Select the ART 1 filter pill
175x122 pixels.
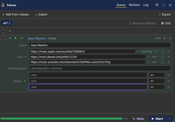pyautogui.click(x=7, y=23)
